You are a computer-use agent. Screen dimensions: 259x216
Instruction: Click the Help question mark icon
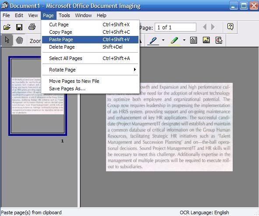coord(230,27)
